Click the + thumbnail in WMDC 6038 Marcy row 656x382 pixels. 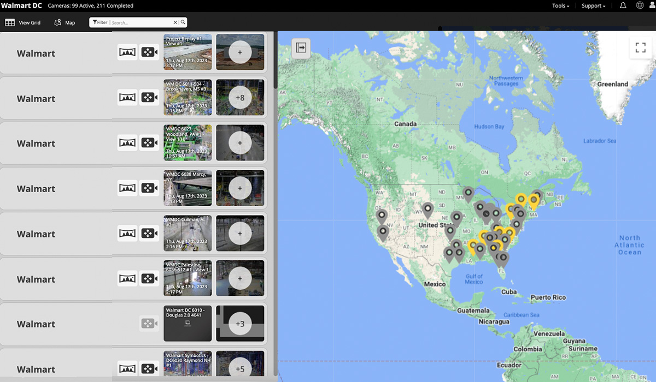240,188
